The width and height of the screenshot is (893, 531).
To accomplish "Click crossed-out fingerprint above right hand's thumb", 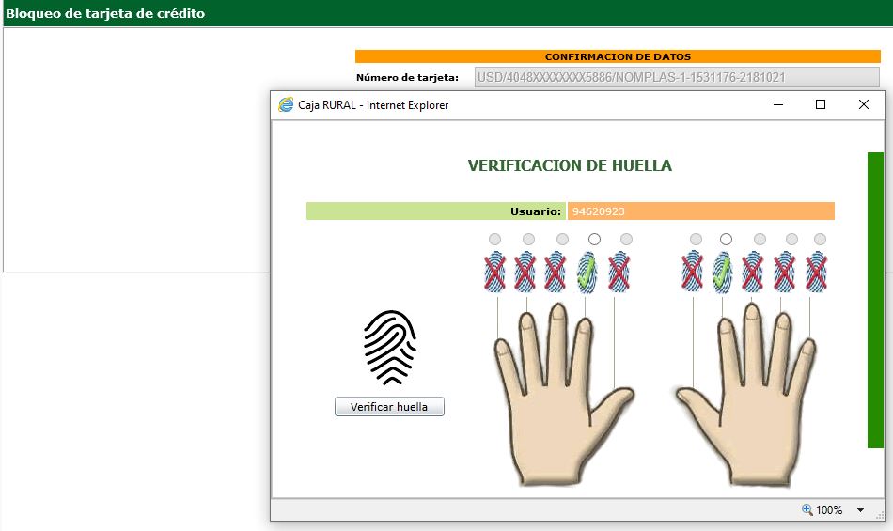I will pos(693,271).
